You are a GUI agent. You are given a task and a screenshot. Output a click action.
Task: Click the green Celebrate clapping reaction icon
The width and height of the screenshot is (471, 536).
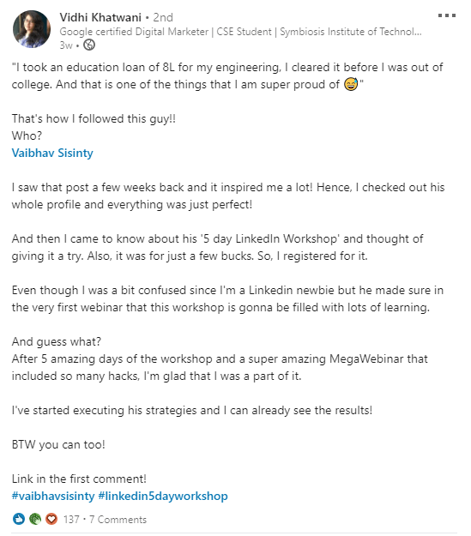(x=35, y=519)
